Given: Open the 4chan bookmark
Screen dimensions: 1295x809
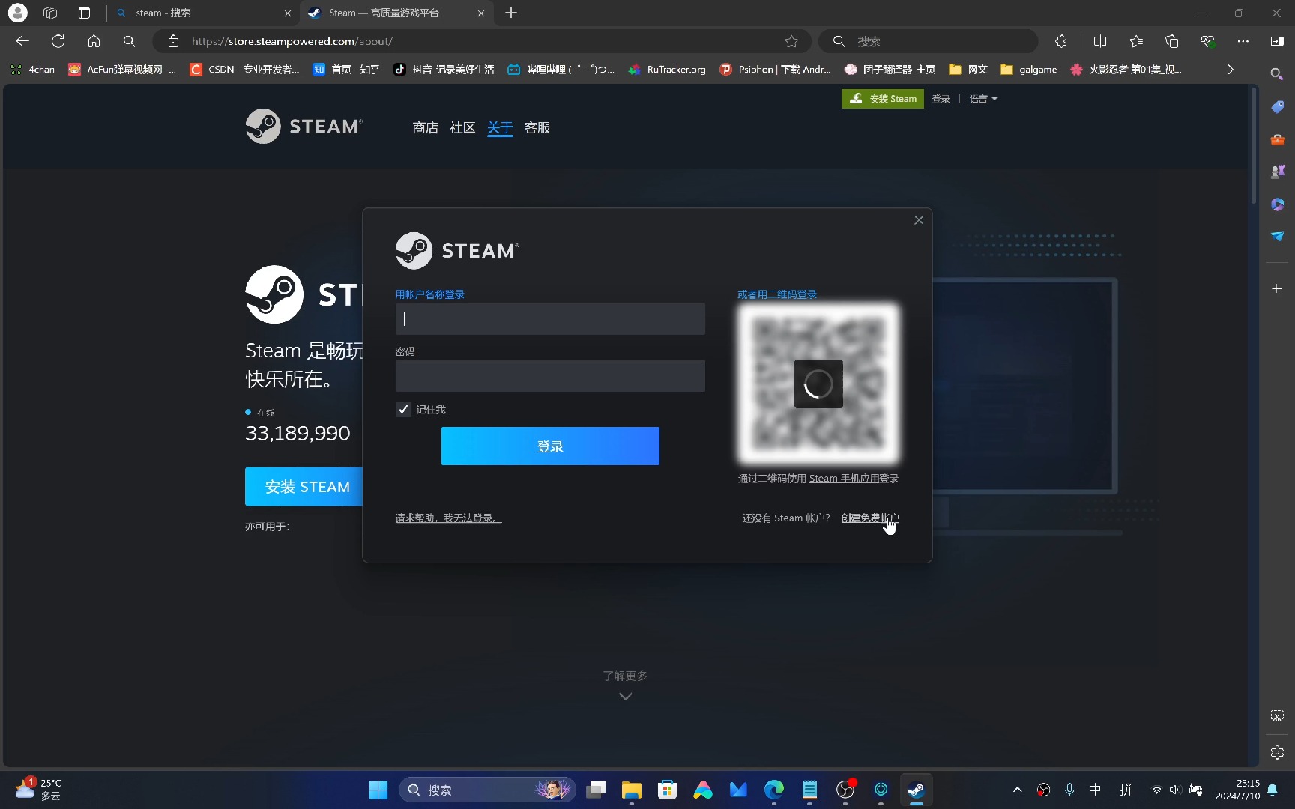Looking at the screenshot, I should [33, 70].
